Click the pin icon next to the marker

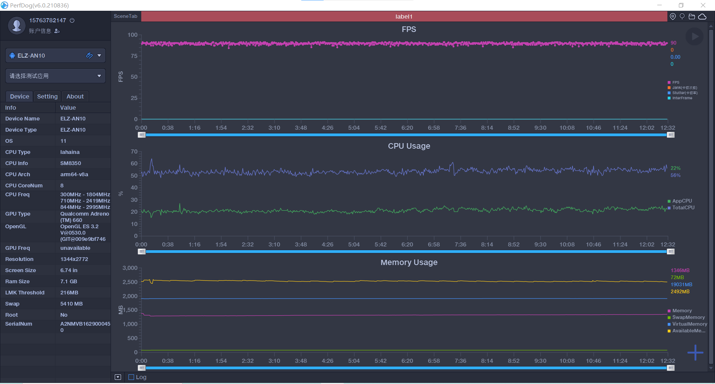click(x=682, y=16)
